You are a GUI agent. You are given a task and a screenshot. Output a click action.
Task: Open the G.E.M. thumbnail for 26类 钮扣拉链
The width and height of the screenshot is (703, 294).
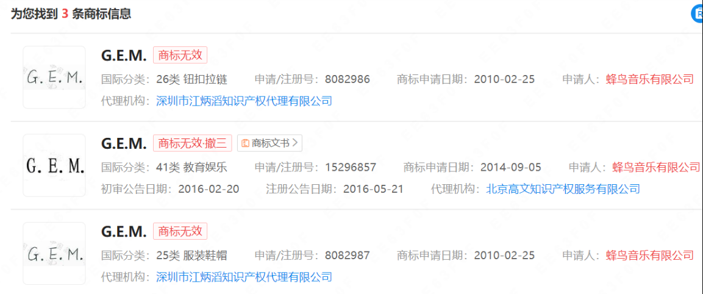tap(54, 77)
